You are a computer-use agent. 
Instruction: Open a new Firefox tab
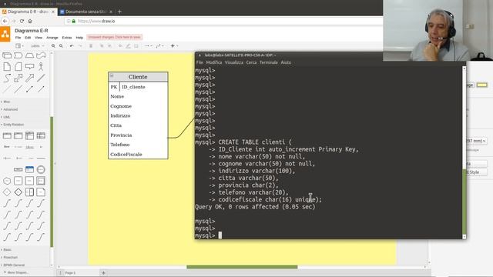tap(119, 12)
